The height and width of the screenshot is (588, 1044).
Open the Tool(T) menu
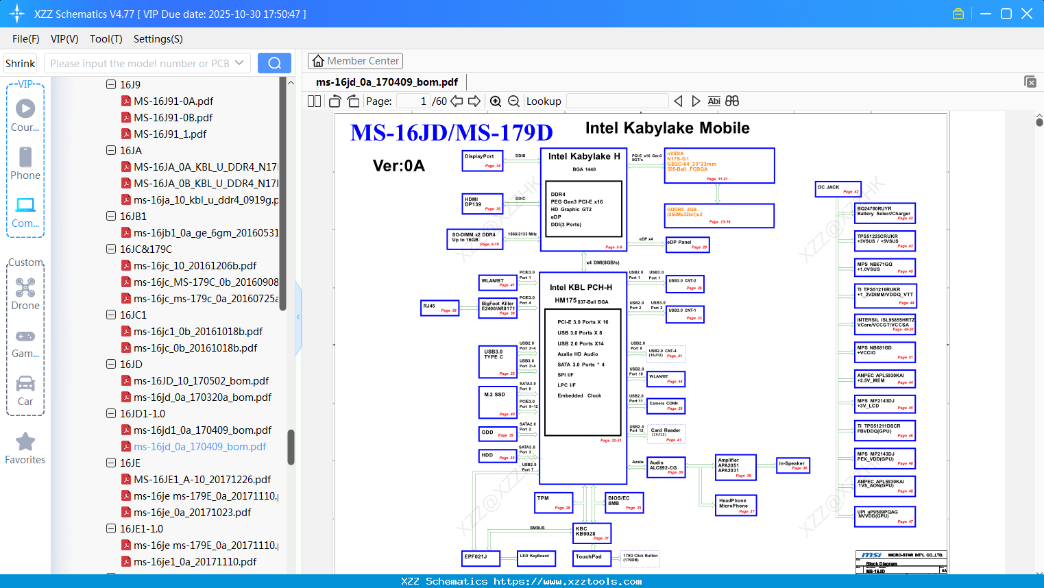(x=106, y=39)
